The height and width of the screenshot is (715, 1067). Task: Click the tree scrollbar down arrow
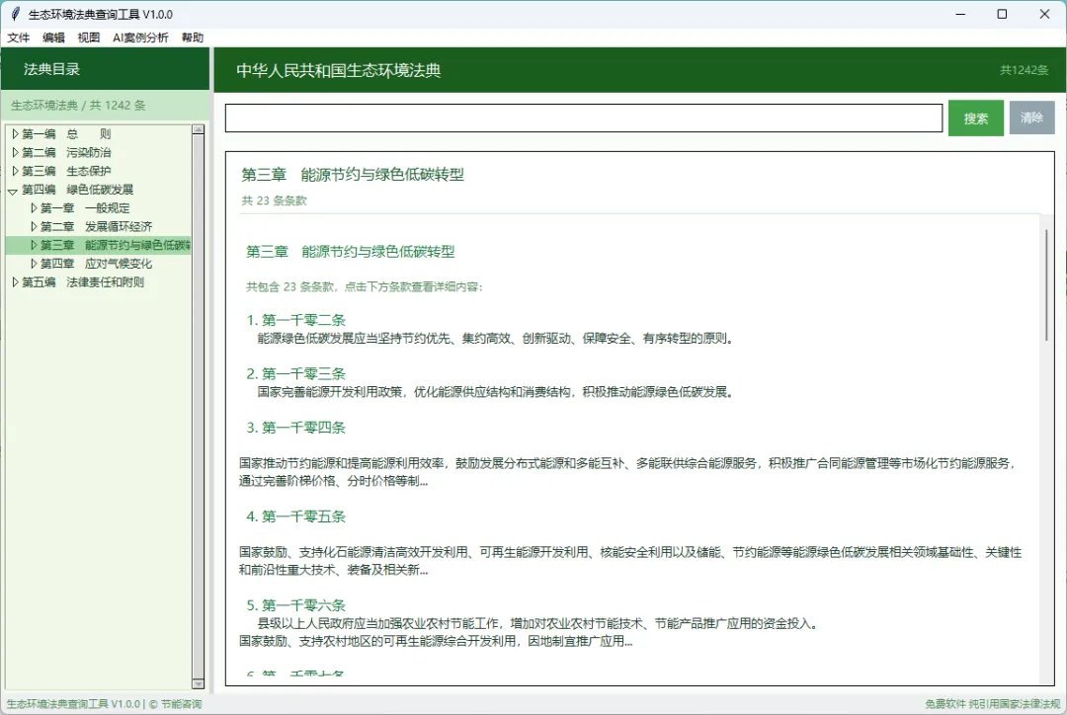point(198,683)
